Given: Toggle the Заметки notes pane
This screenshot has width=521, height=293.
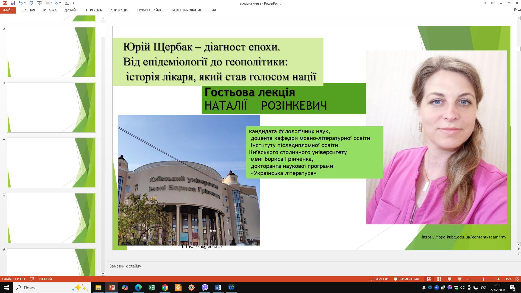Looking at the screenshot, I should [x=379, y=279].
